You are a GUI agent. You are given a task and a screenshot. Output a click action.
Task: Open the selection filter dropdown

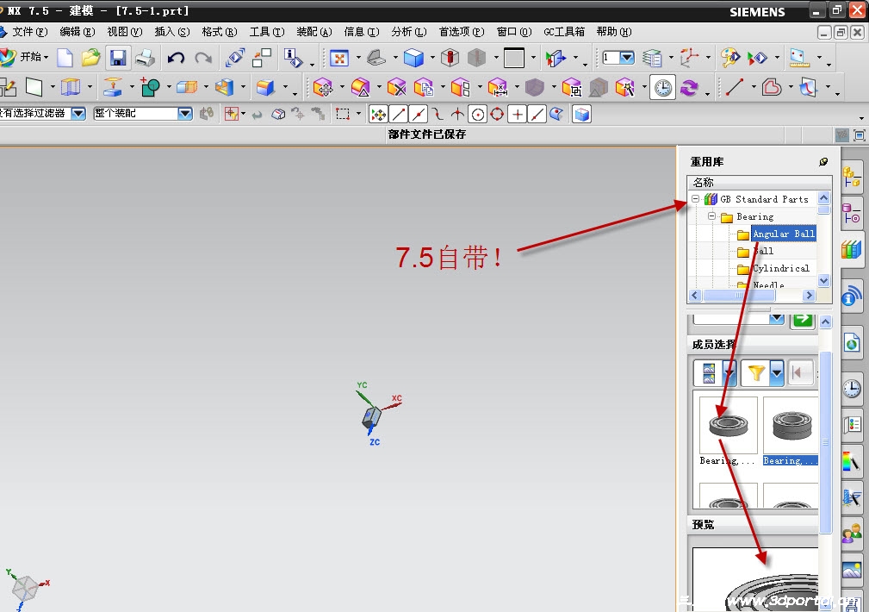point(78,114)
